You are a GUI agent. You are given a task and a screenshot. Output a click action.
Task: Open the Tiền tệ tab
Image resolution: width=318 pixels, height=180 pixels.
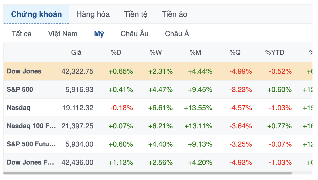[136, 14]
